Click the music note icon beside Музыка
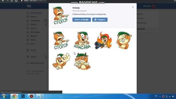176x99 pixels. [28, 36]
